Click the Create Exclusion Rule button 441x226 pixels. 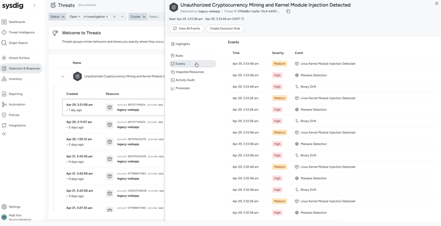225,29
